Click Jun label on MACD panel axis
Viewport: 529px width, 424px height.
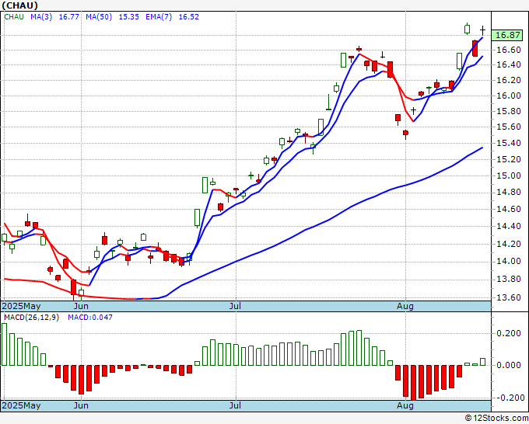[81, 405]
